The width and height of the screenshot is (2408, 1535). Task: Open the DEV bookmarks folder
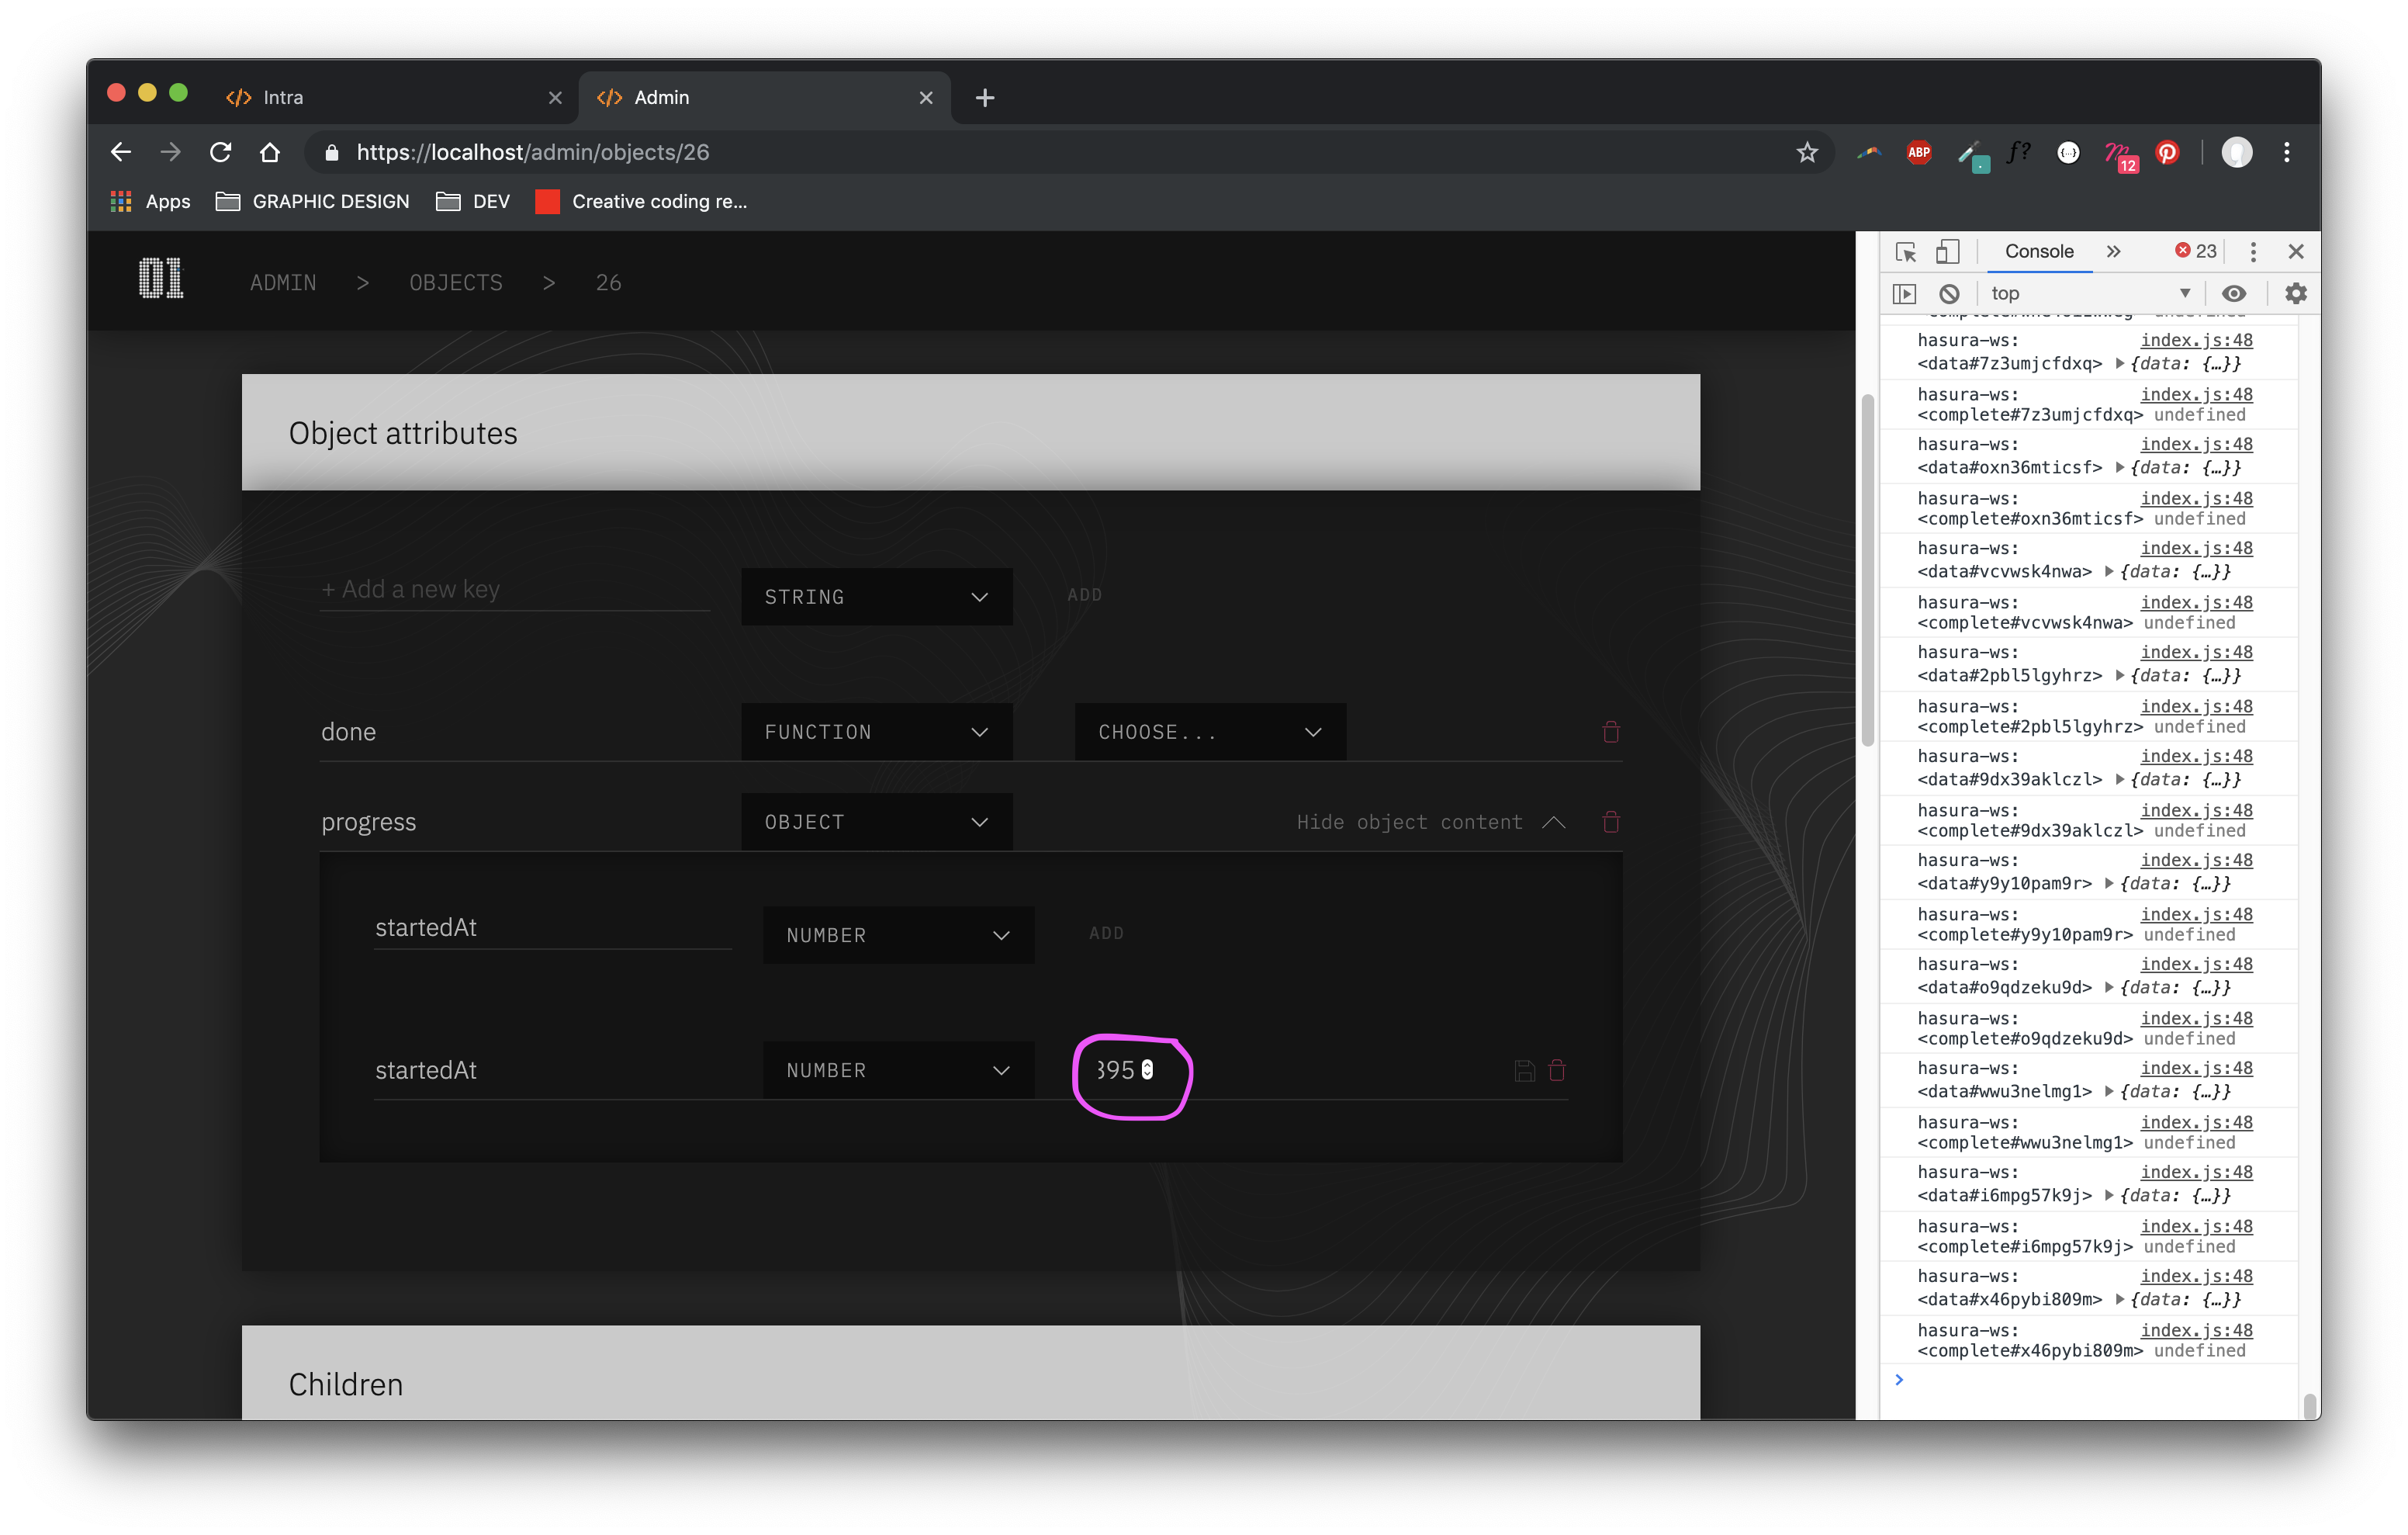pos(473,201)
